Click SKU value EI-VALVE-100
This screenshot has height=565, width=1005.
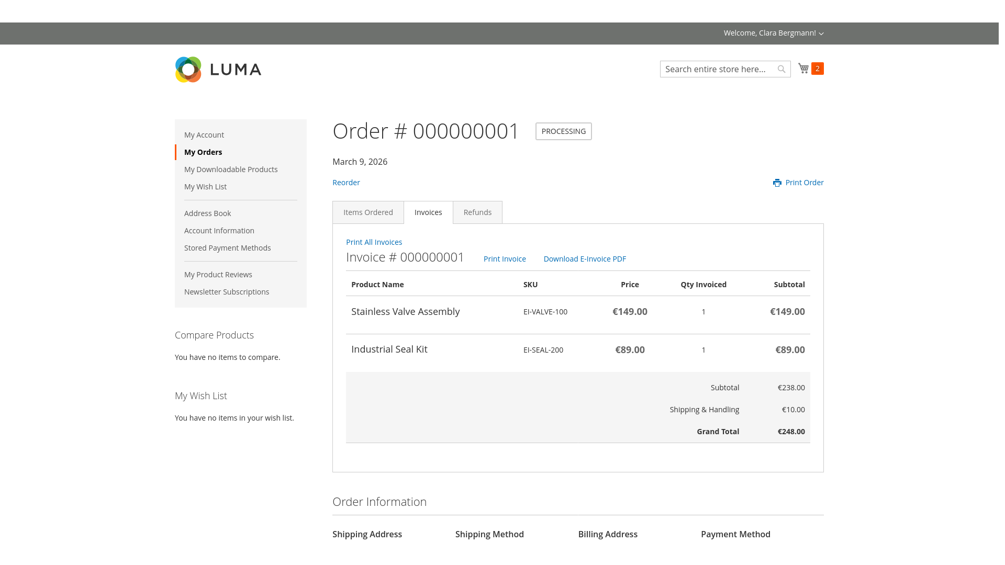[545, 312]
